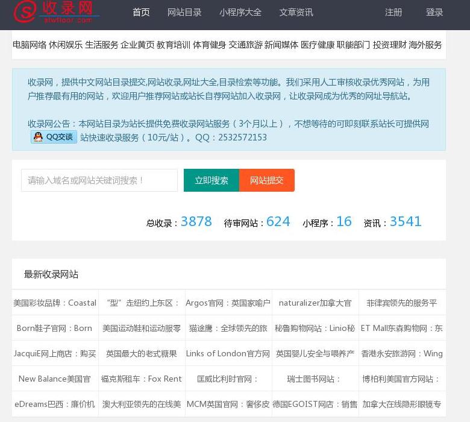Open eDreams巴西：廉价机 listing

point(55,405)
